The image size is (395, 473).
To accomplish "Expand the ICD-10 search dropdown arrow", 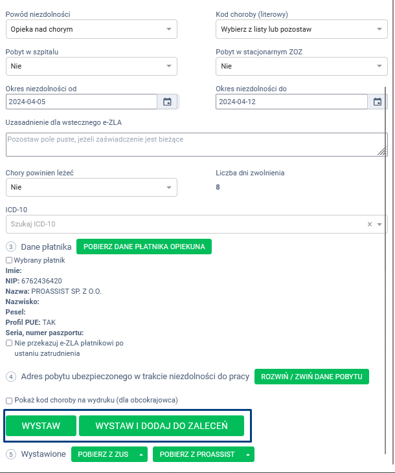I will (x=379, y=224).
